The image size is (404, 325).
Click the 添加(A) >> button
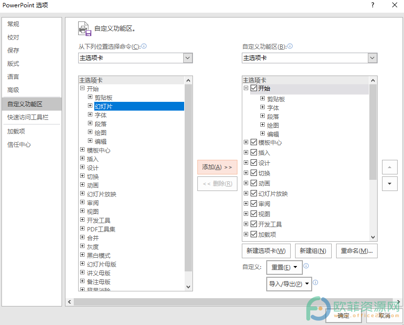(217, 167)
